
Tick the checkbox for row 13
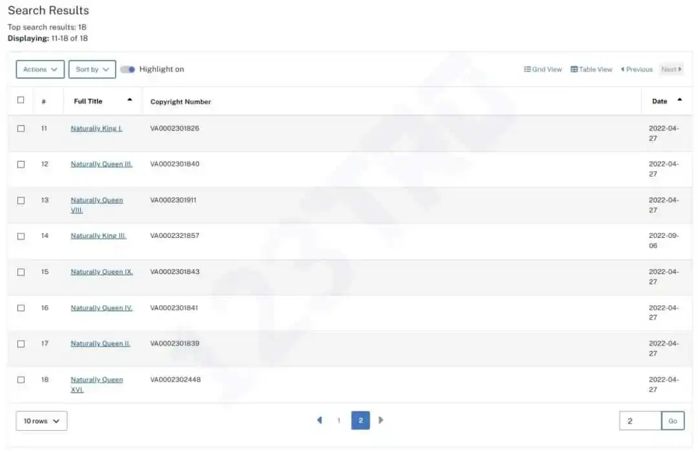click(21, 201)
